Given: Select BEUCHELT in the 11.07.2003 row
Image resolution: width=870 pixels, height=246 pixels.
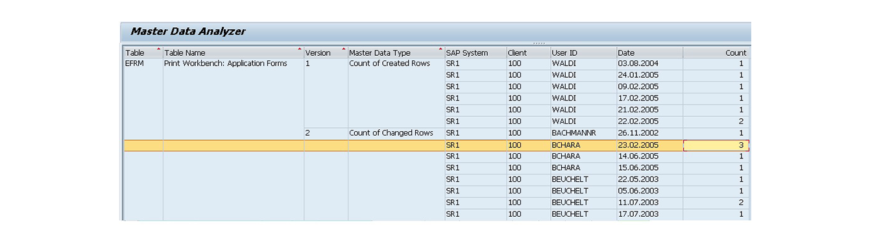Looking at the screenshot, I should [583, 203].
